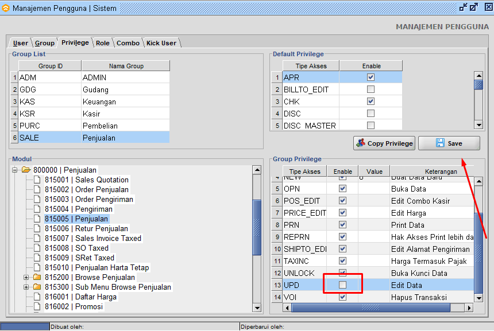The height and width of the screenshot is (331, 494).
Task: Expand the 815200 Browse Penjualan node
Action: [x=26, y=278]
